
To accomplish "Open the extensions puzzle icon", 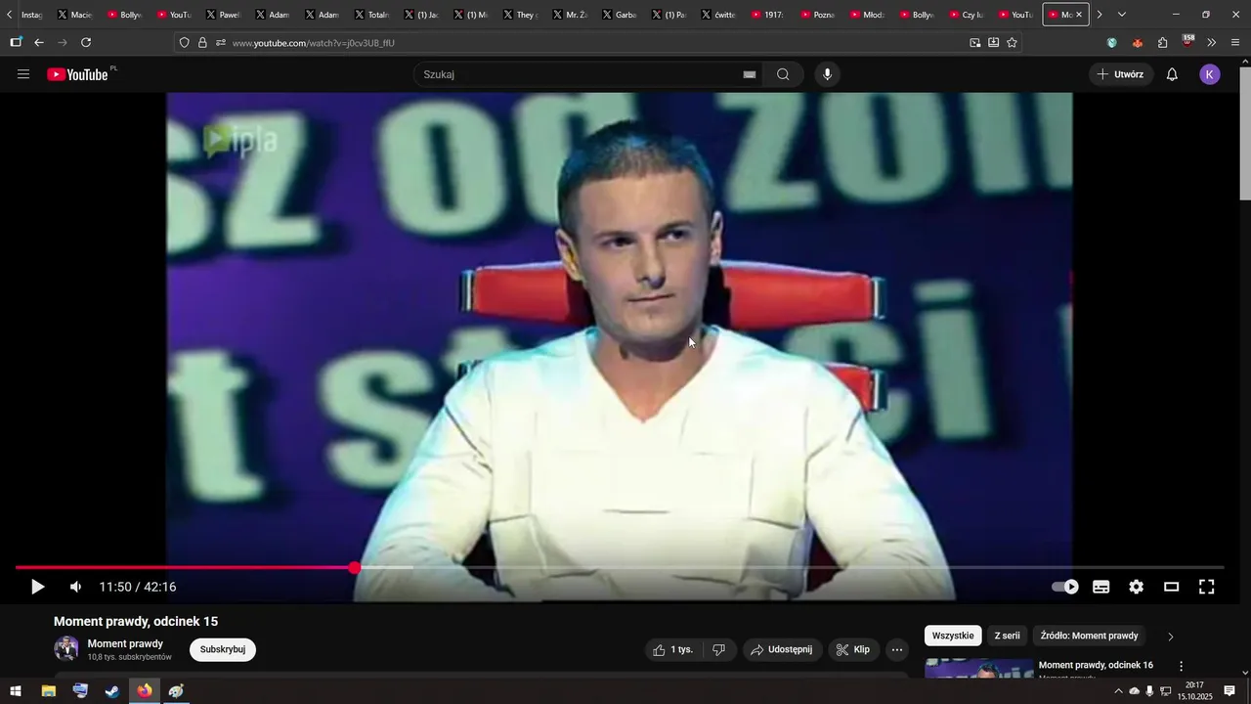I will pos(1163,43).
